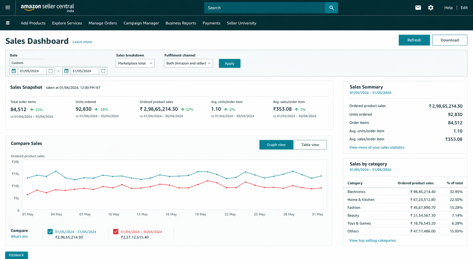The height and width of the screenshot is (259, 473).
Task: Select the Toys & Games category row
Action: tap(405, 223)
